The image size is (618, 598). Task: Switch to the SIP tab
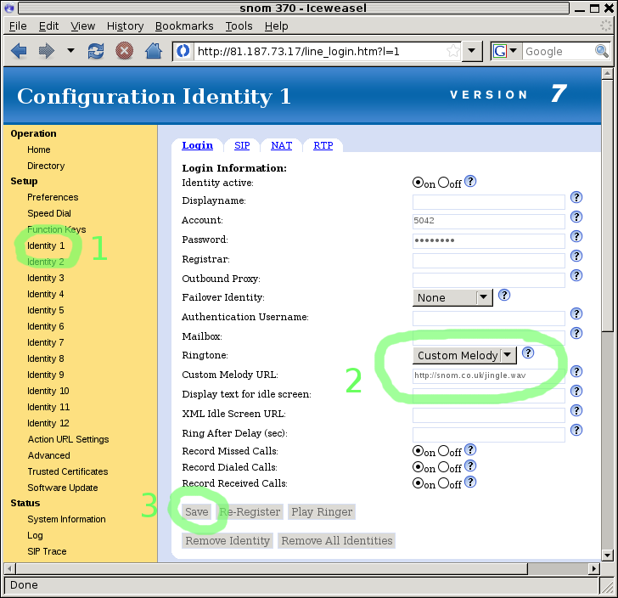click(242, 145)
